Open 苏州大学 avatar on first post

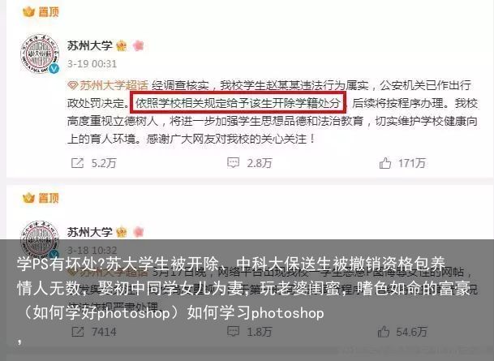click(x=40, y=54)
